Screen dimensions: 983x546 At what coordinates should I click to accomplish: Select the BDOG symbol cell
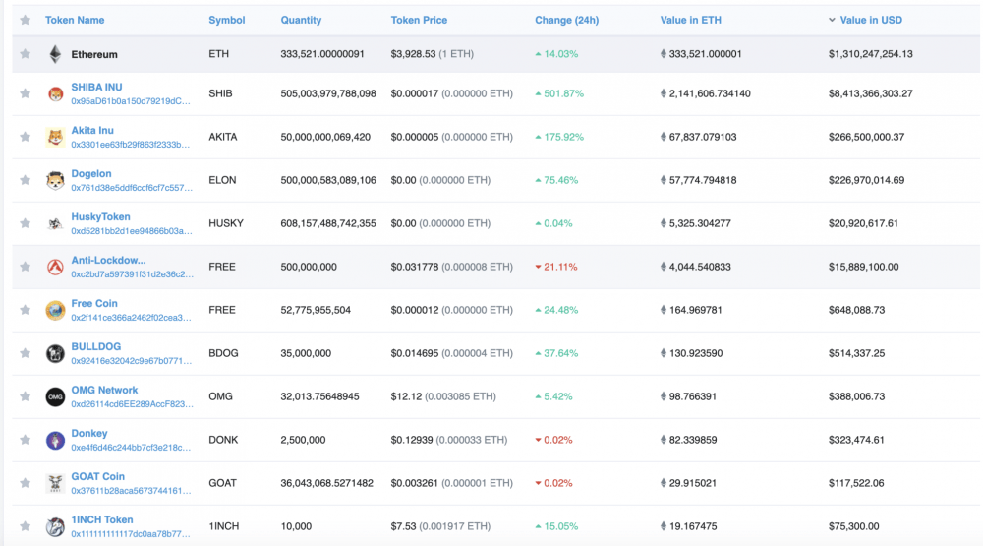223,353
